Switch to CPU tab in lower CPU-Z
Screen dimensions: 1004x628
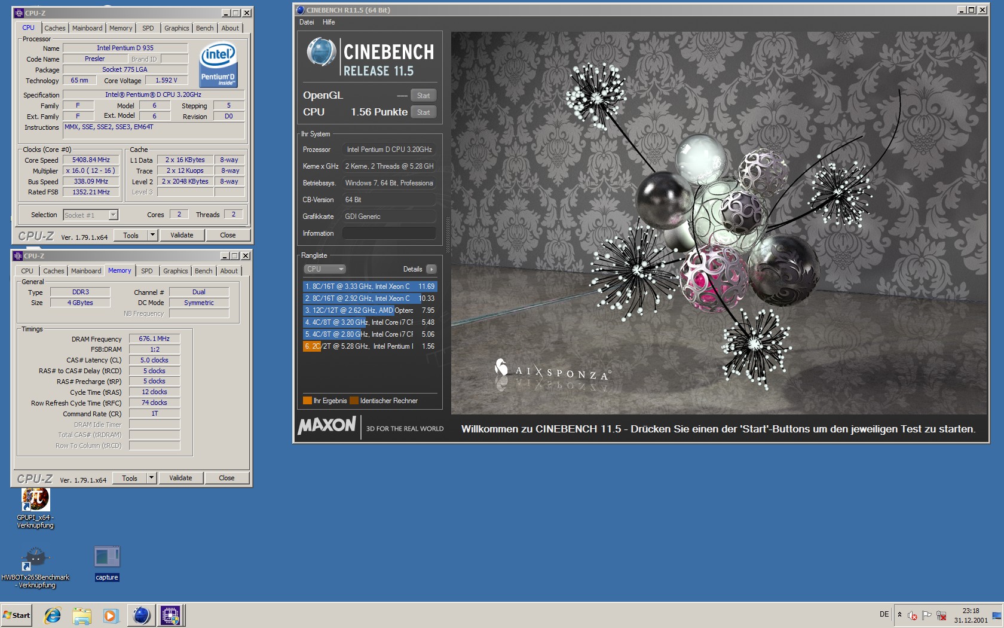tap(27, 271)
